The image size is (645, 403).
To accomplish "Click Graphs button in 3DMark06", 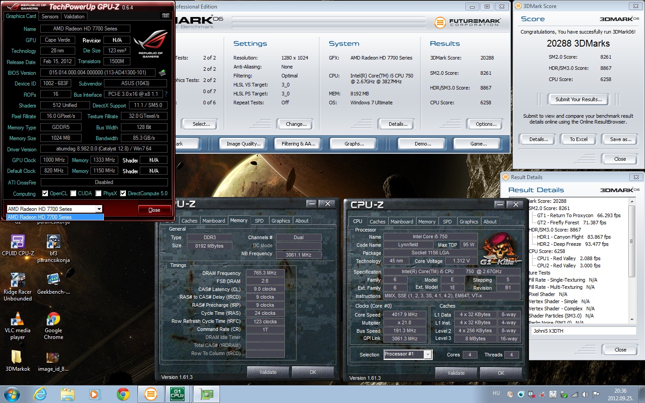I will click(354, 144).
